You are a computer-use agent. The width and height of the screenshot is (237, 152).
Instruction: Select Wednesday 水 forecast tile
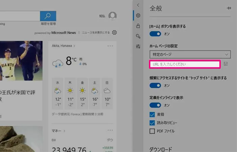click(58, 94)
